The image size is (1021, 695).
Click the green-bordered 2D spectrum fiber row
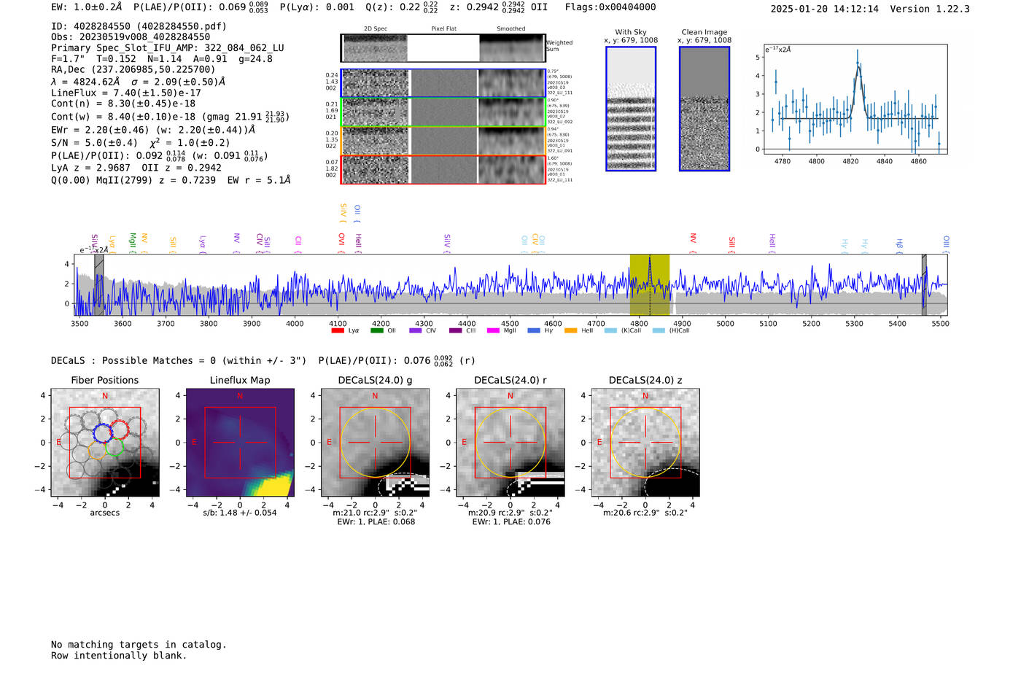point(443,112)
